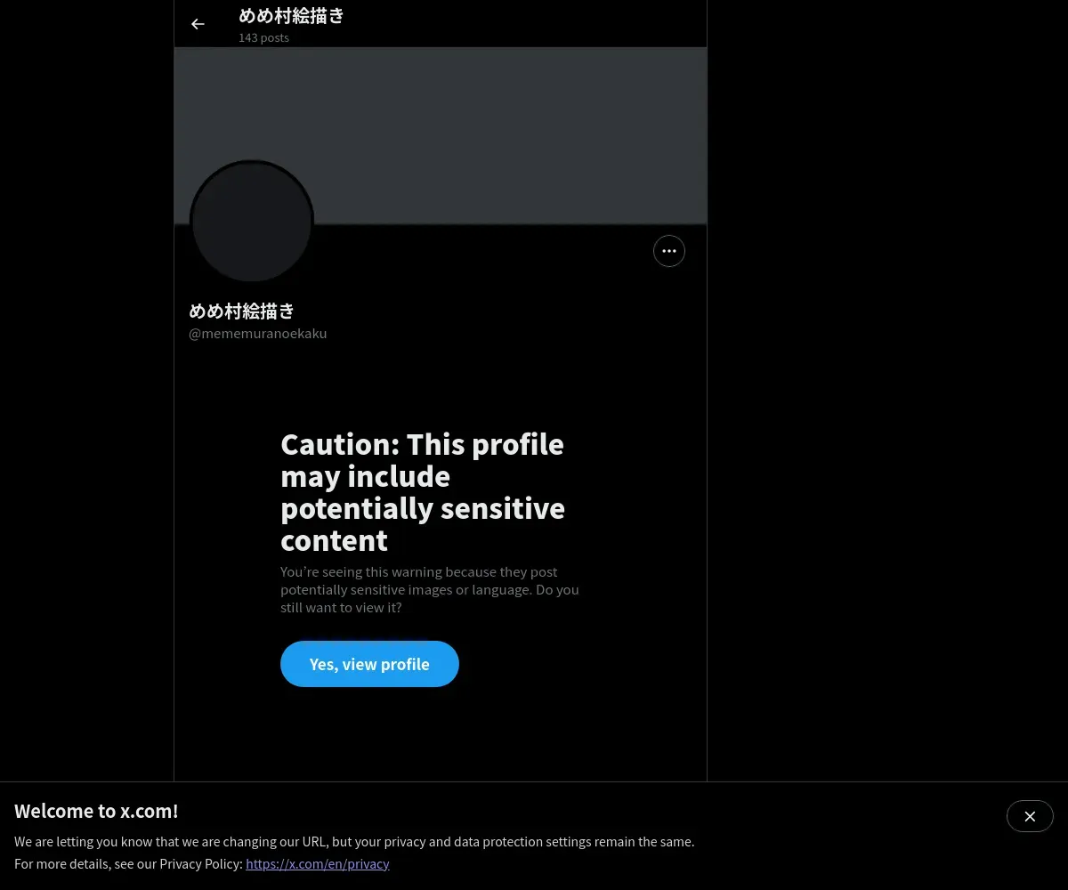Screen dimensions: 1068x890
Task: Go back using the left arrow icon
Action: click(x=198, y=24)
